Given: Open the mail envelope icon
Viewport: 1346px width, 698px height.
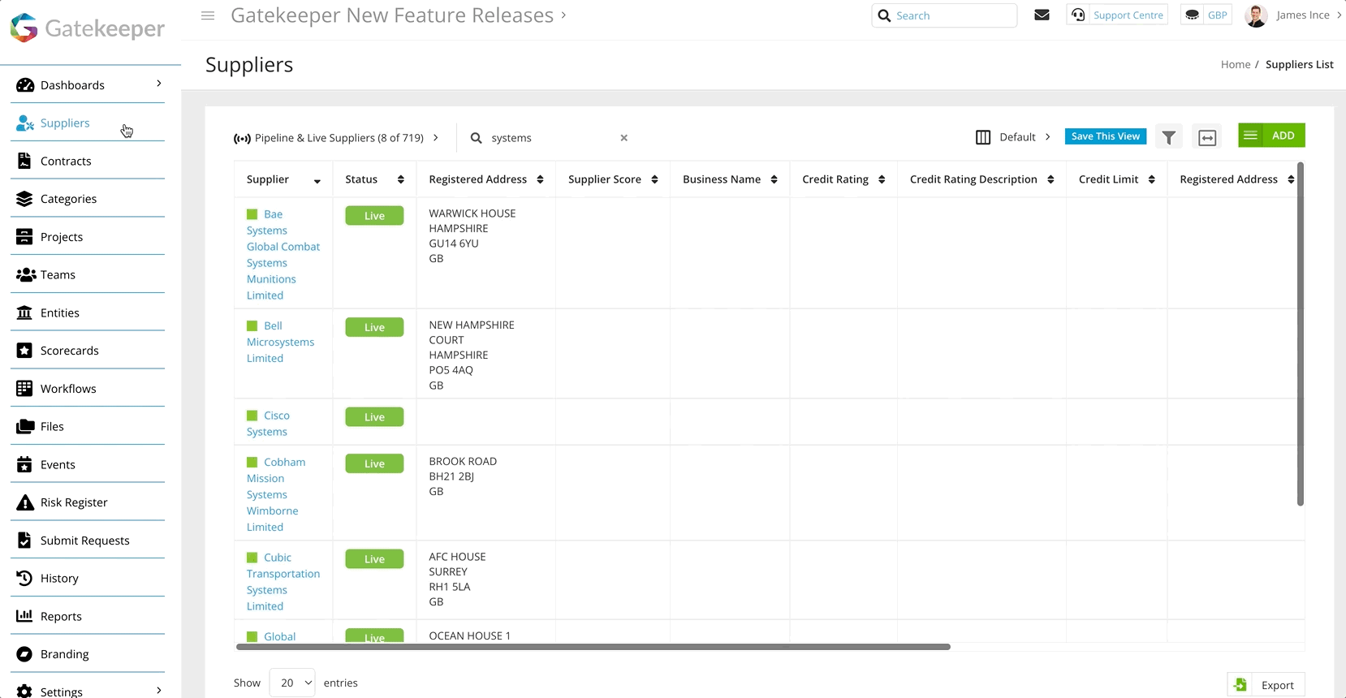Looking at the screenshot, I should tap(1042, 15).
